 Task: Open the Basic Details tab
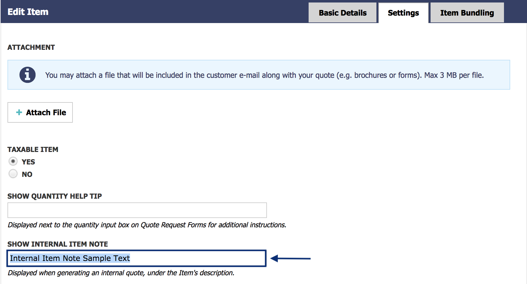[343, 13]
